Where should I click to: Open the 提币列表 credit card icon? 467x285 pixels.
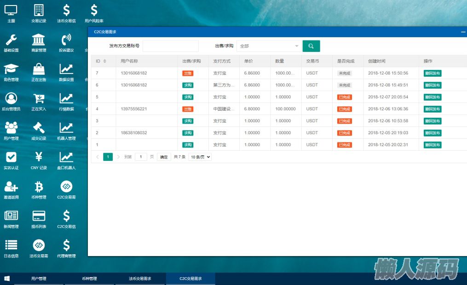[39, 217]
